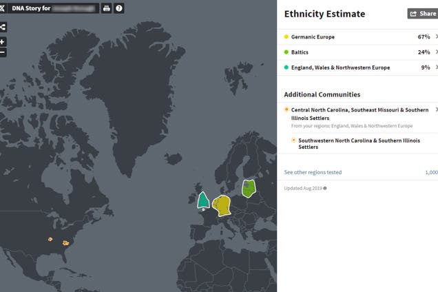Click the orange icon beside Southwestern North Carolina
Image resolution: width=438 pixels, height=292 pixels.
pyautogui.click(x=293, y=140)
